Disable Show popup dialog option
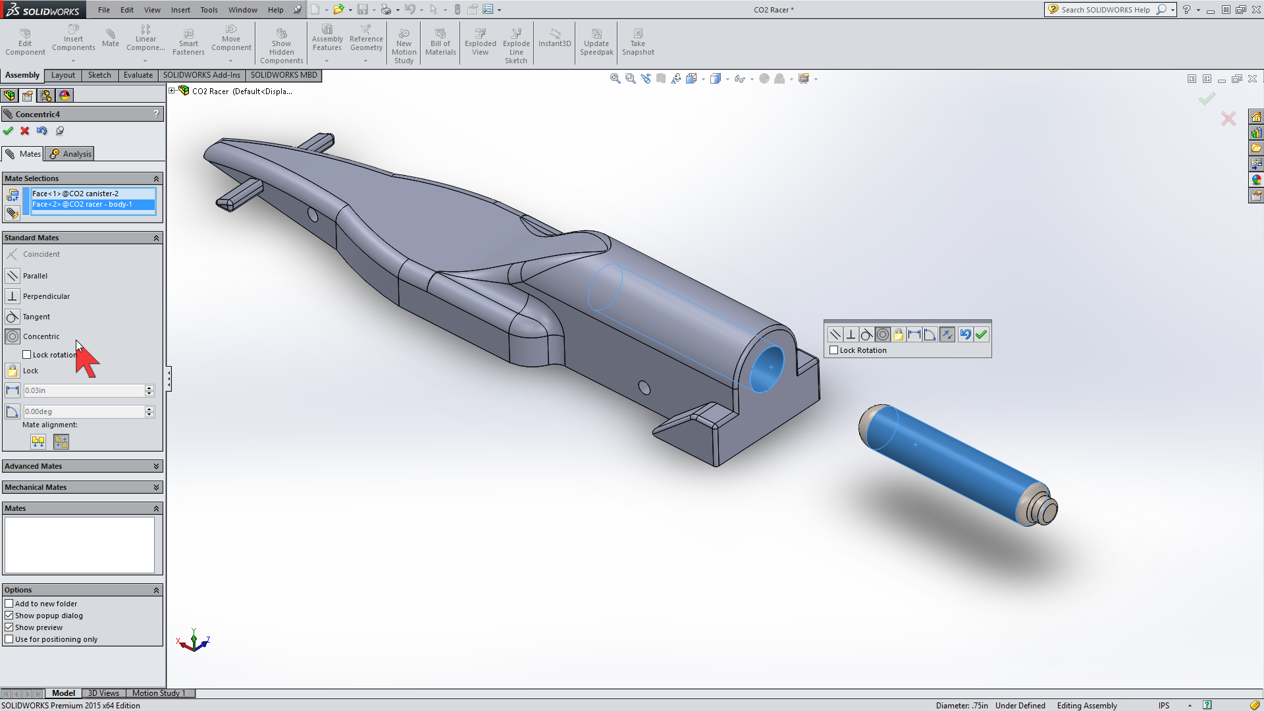 click(9, 615)
